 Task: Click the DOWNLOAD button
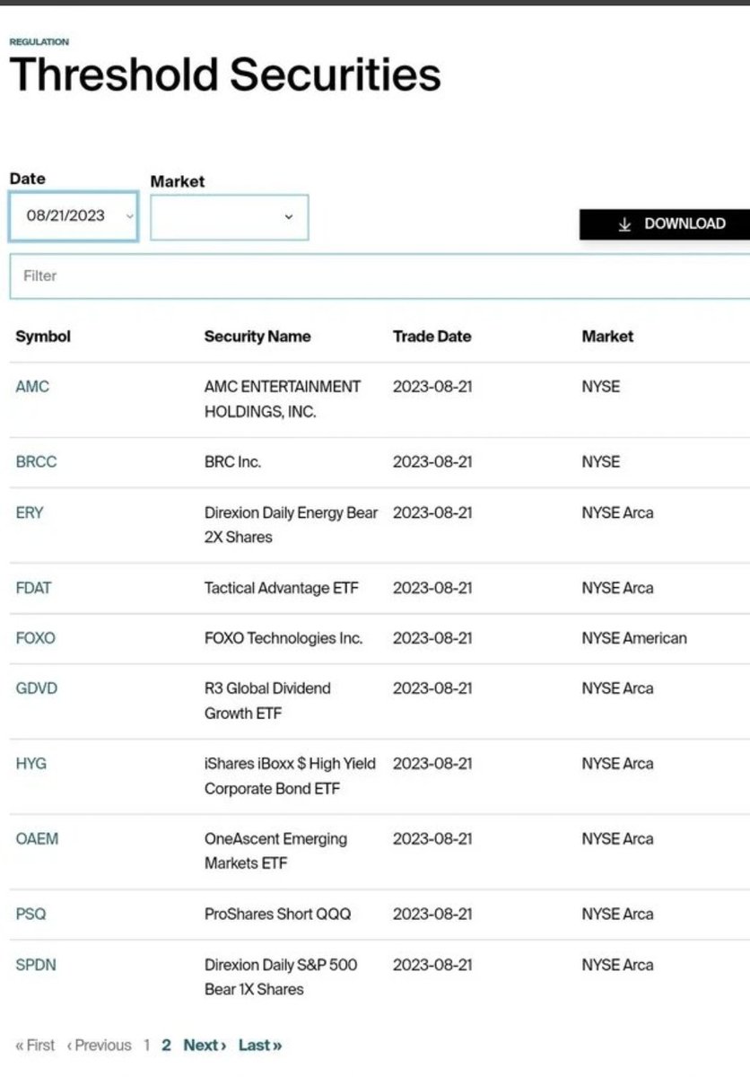pos(665,224)
